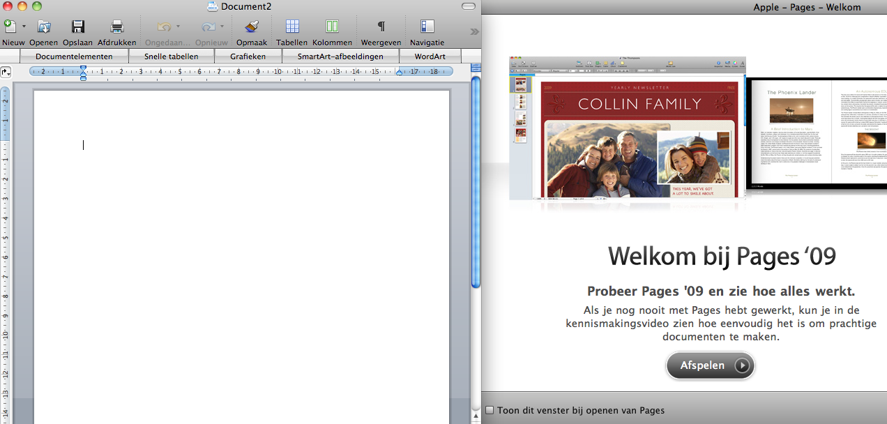The image size is (887, 424).
Task: Click the Tabellen toolbar icon
Action: [x=292, y=26]
